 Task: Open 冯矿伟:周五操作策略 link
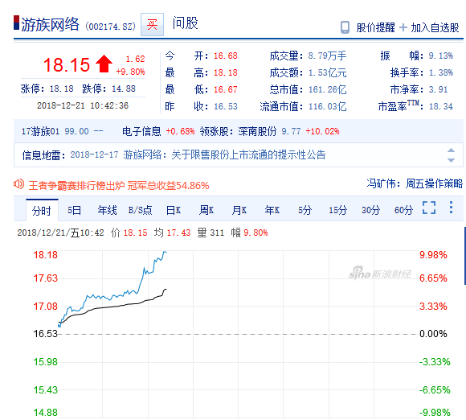415,183
